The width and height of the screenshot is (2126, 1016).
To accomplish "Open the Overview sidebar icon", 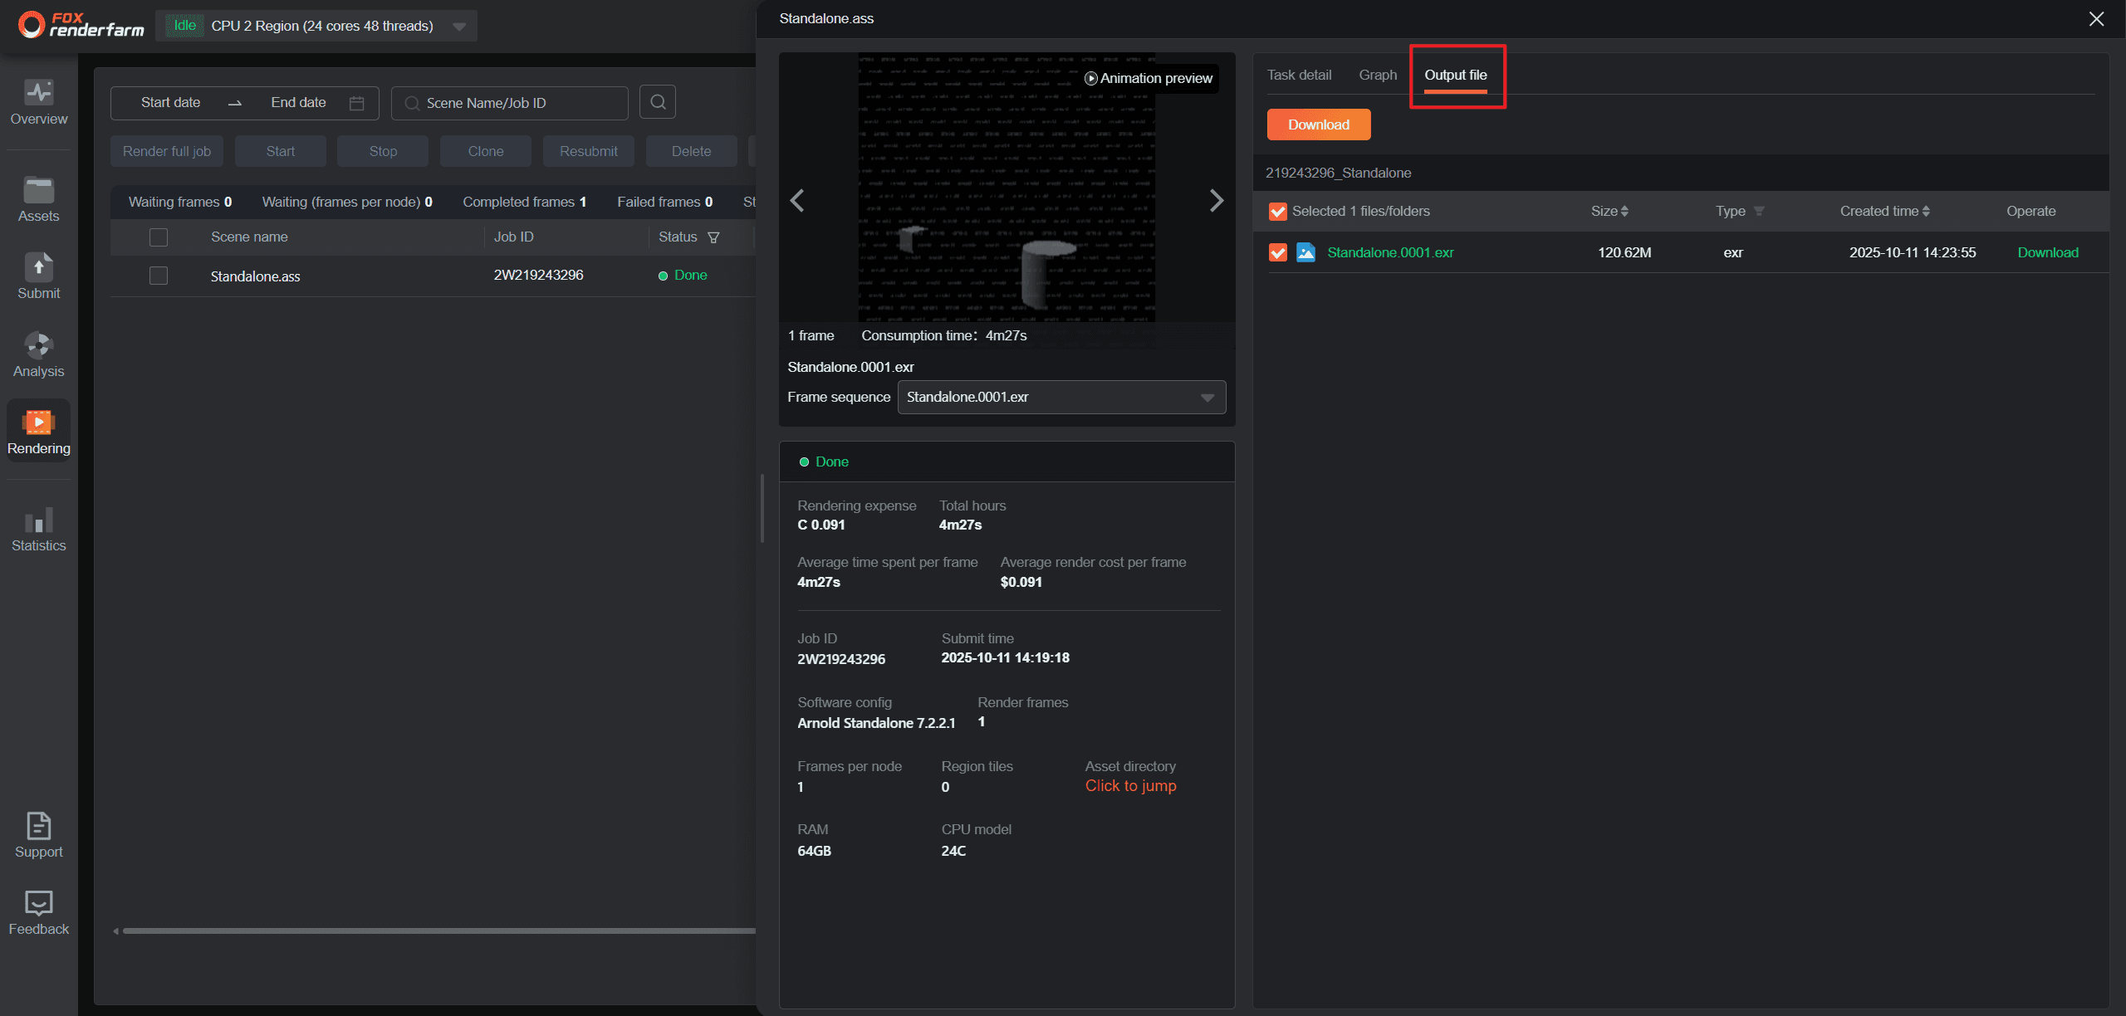I will coord(38,92).
